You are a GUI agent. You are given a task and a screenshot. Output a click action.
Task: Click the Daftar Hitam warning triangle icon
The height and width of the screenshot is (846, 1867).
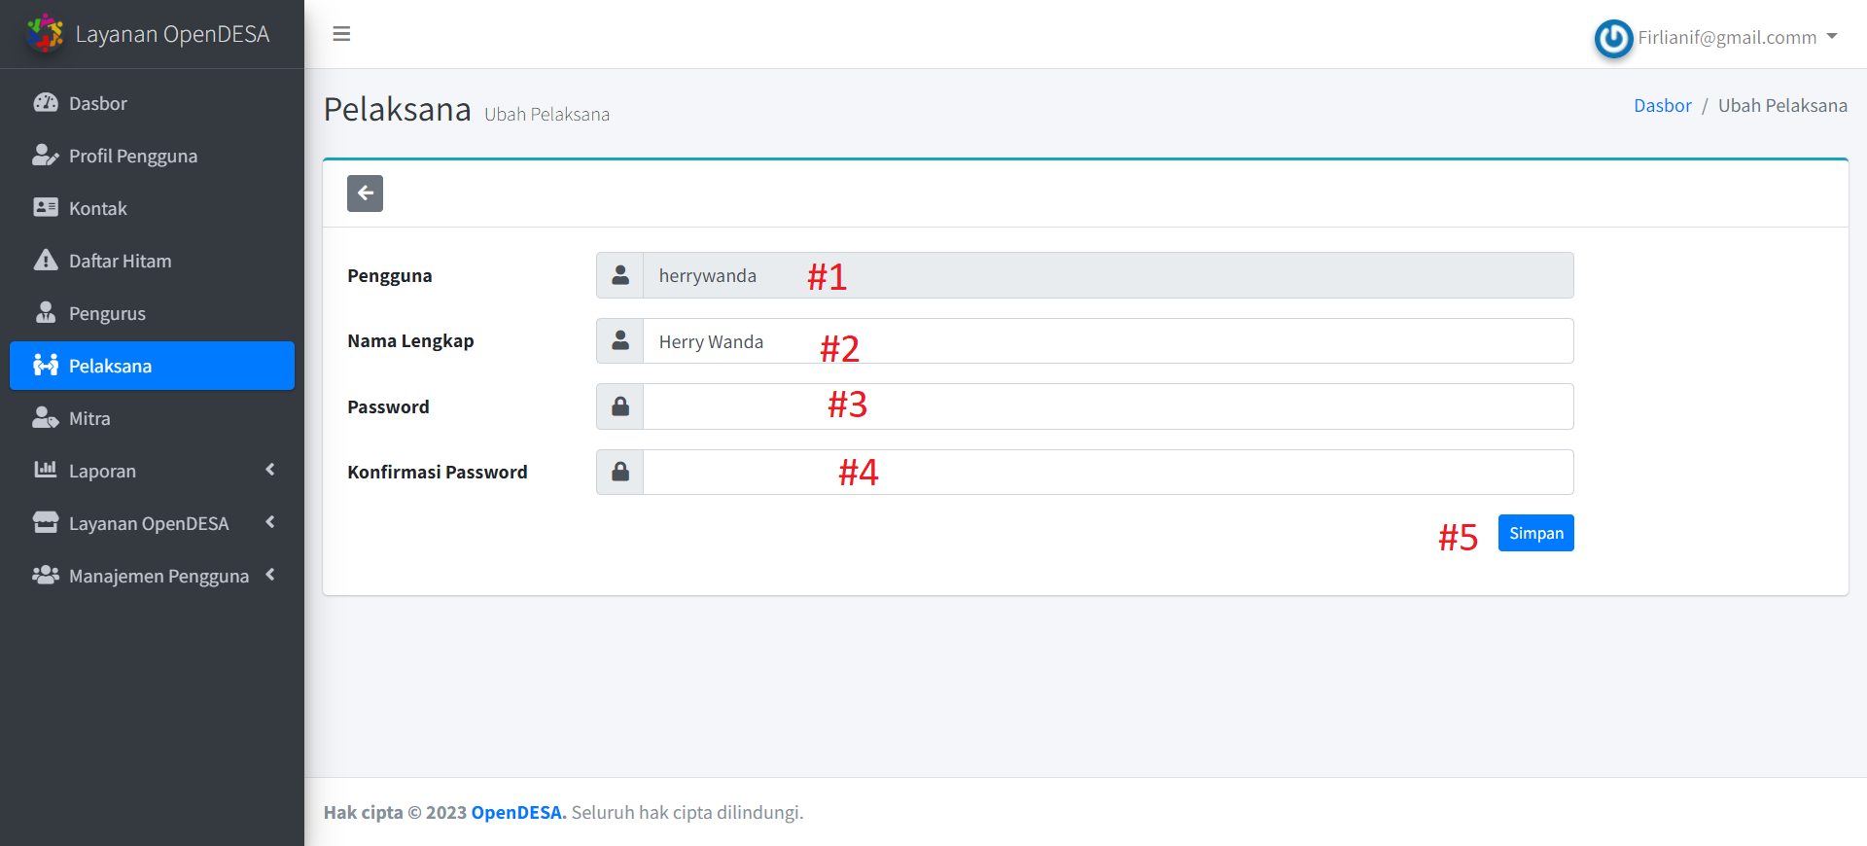point(46,261)
